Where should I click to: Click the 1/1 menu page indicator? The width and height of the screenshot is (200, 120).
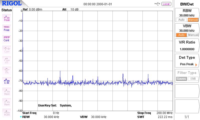(x=187, y=117)
